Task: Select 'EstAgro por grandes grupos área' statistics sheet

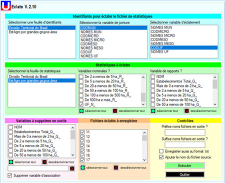Action: click(41, 80)
